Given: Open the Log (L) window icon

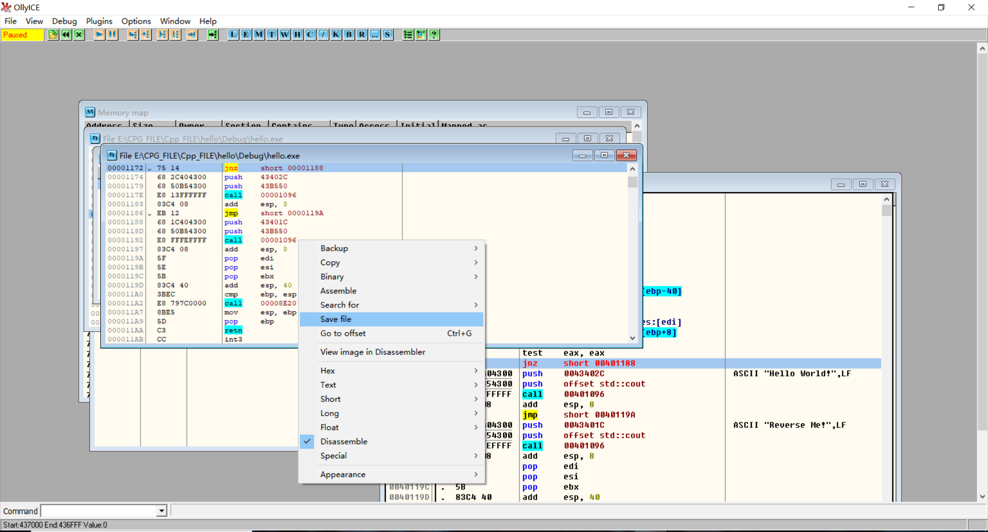Looking at the screenshot, I should pos(233,35).
